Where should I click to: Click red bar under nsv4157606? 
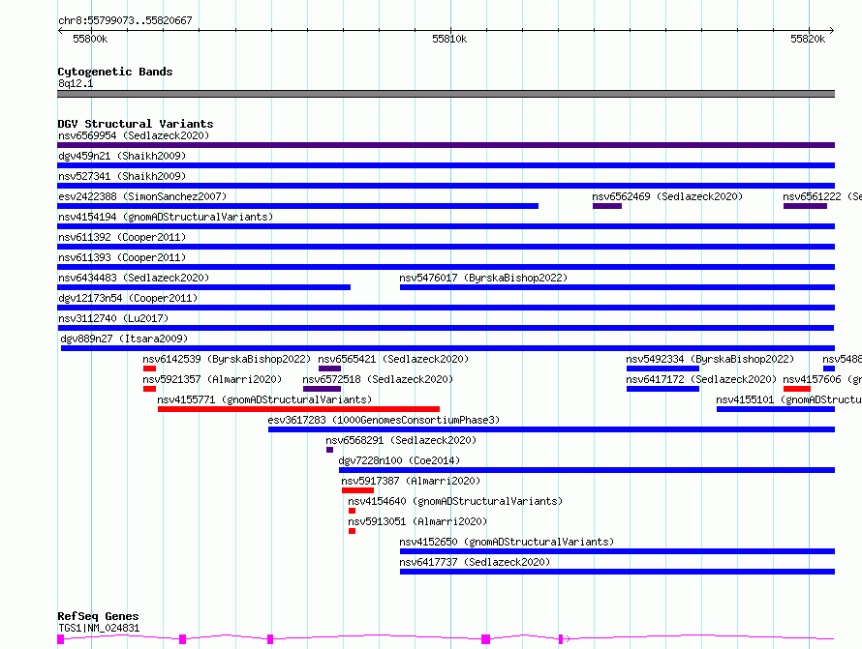(796, 389)
